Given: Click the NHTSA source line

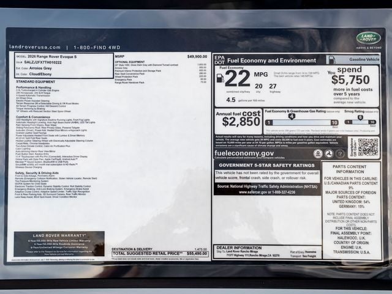Looking at the screenshot, I should (267, 186).
